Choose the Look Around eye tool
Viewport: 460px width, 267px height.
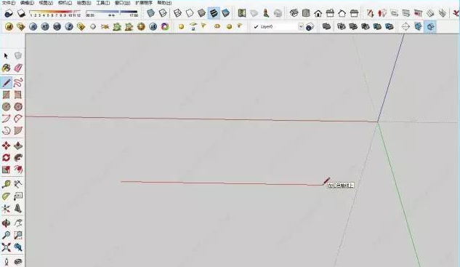point(18,261)
